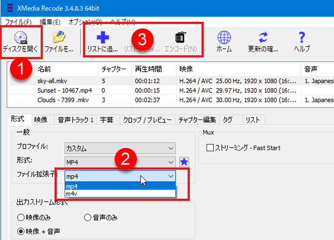Open the ファイル(F) menu
The height and width of the screenshot is (240, 334).
click(18, 22)
